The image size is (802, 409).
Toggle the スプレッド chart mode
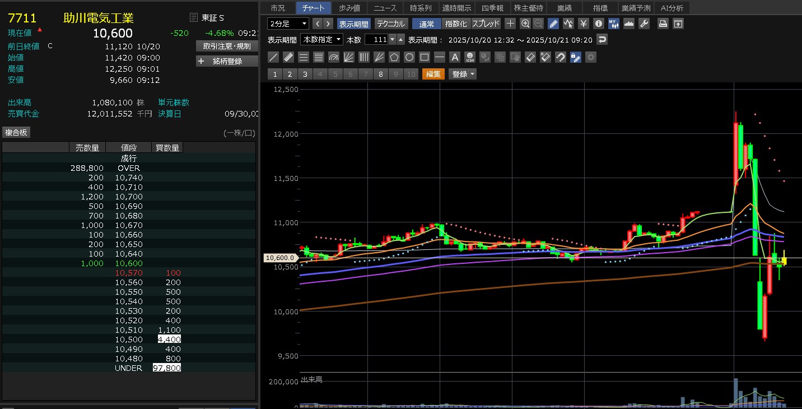pos(486,24)
